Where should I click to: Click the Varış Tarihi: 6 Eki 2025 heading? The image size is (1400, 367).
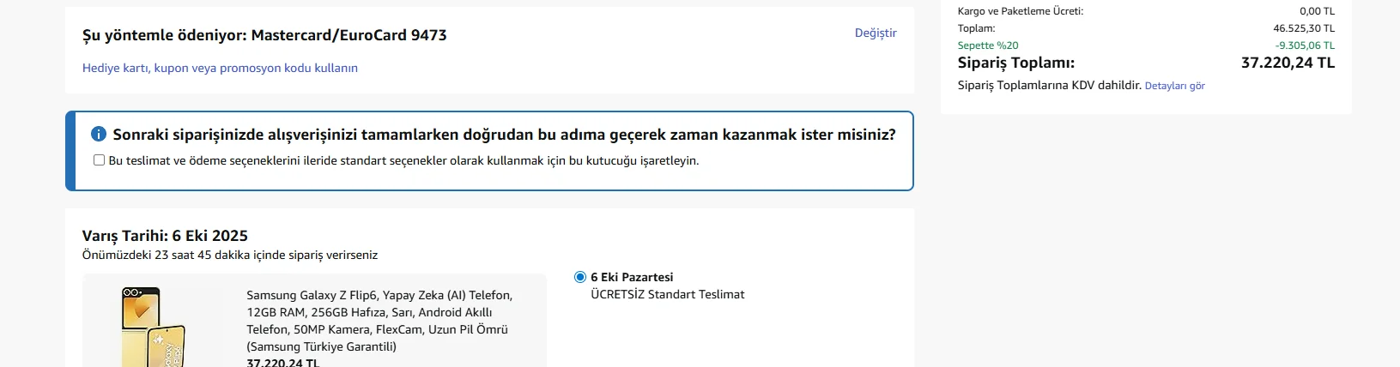coord(165,236)
